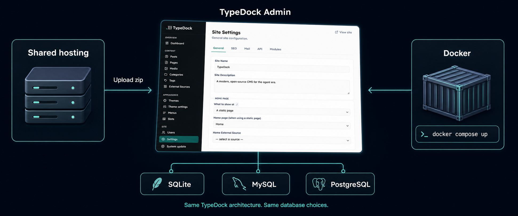Click the Shared hosting server stack image

58,96
